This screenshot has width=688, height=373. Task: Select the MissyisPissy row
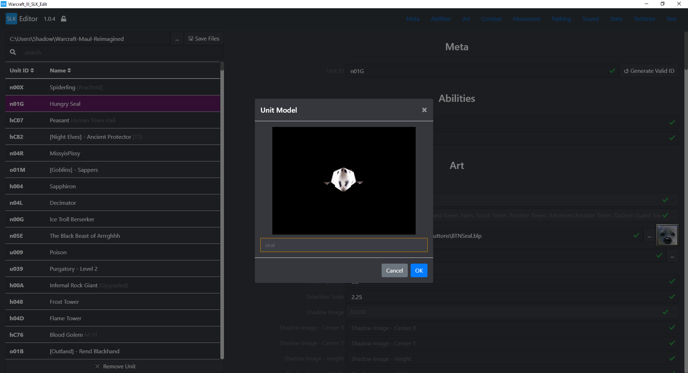pyautogui.click(x=113, y=153)
